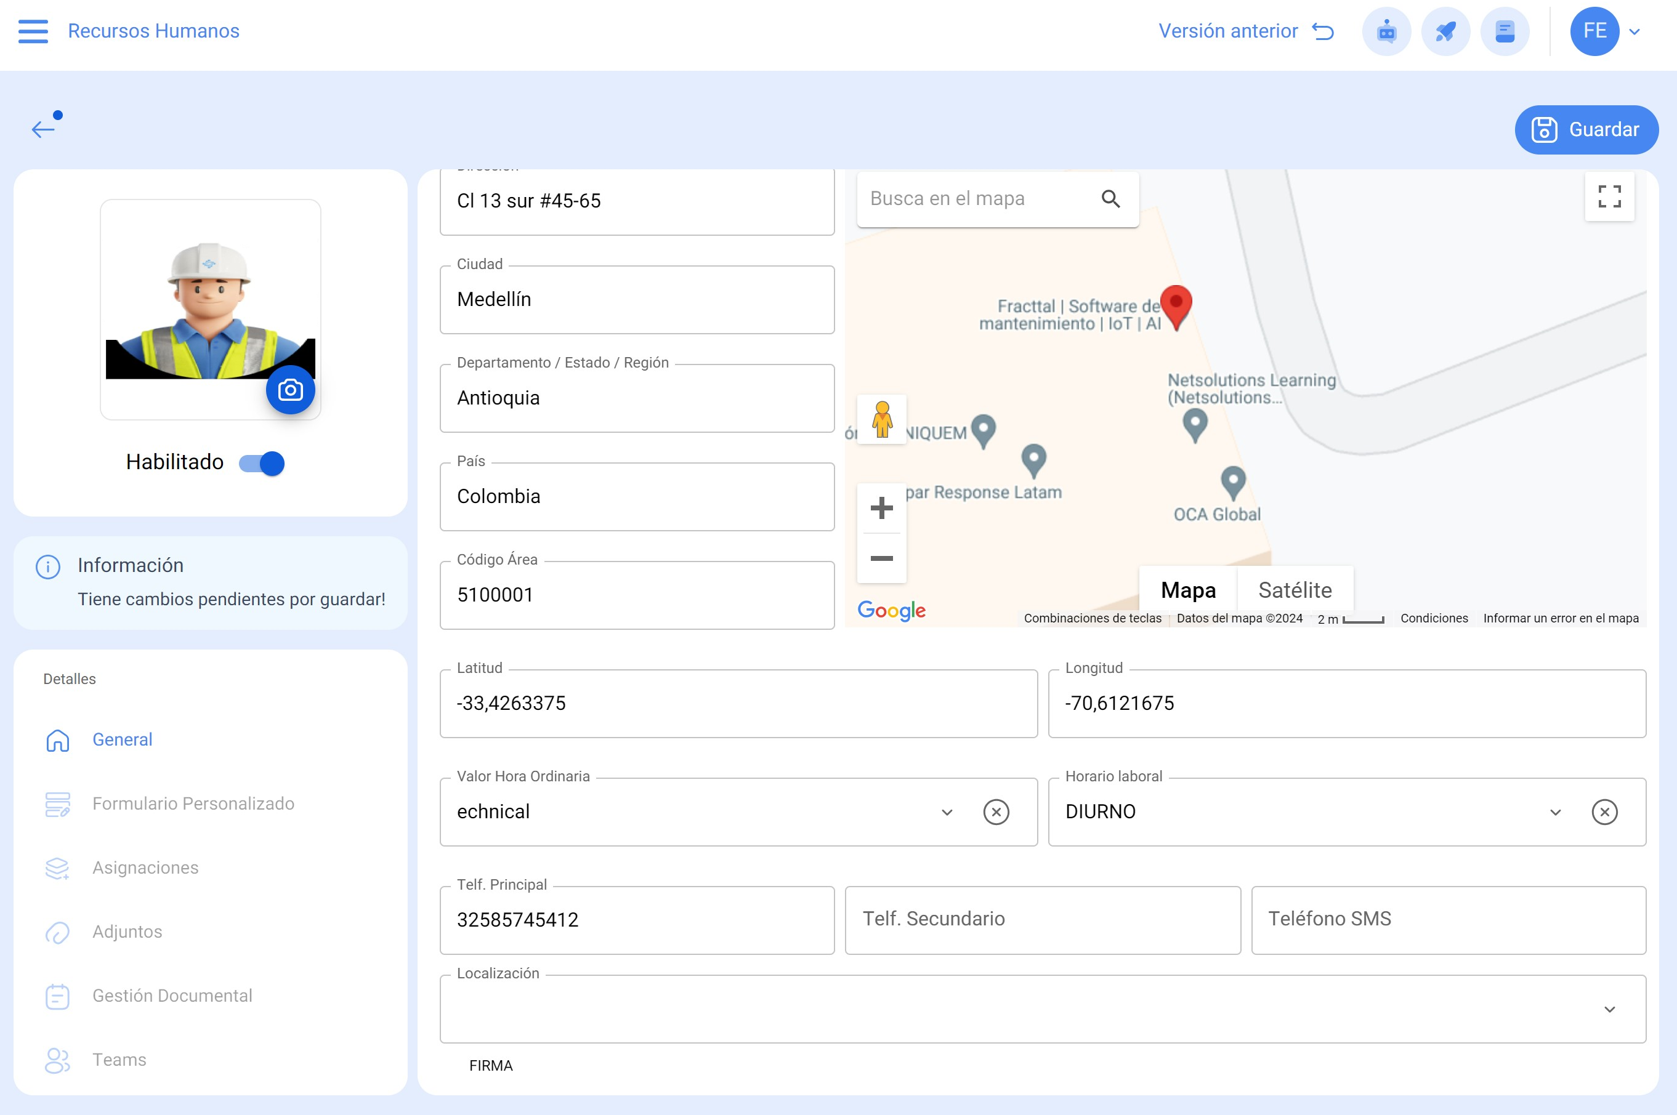Expand the Localización dropdown
The height and width of the screenshot is (1115, 1677).
(1609, 1009)
